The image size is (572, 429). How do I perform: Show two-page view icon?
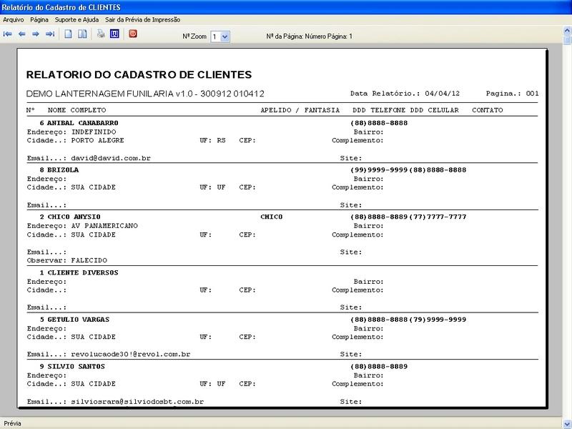83,34
